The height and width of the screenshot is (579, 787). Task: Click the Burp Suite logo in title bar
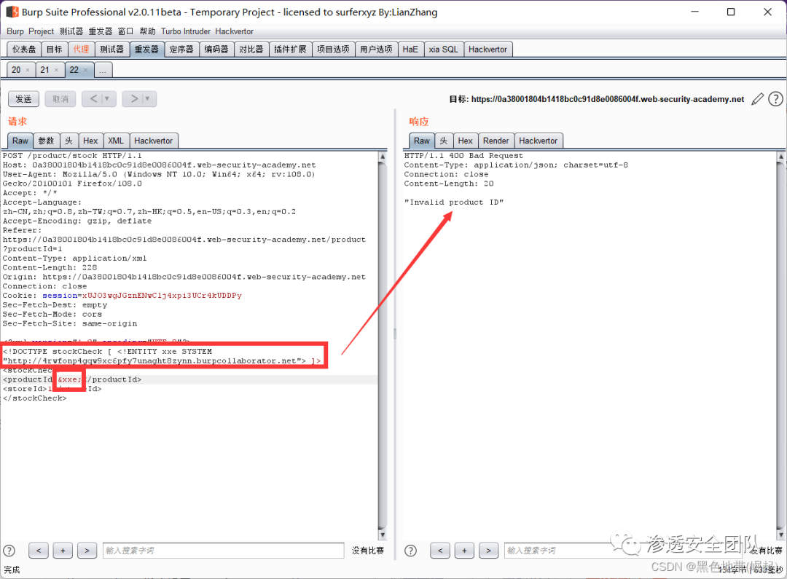coord(12,12)
